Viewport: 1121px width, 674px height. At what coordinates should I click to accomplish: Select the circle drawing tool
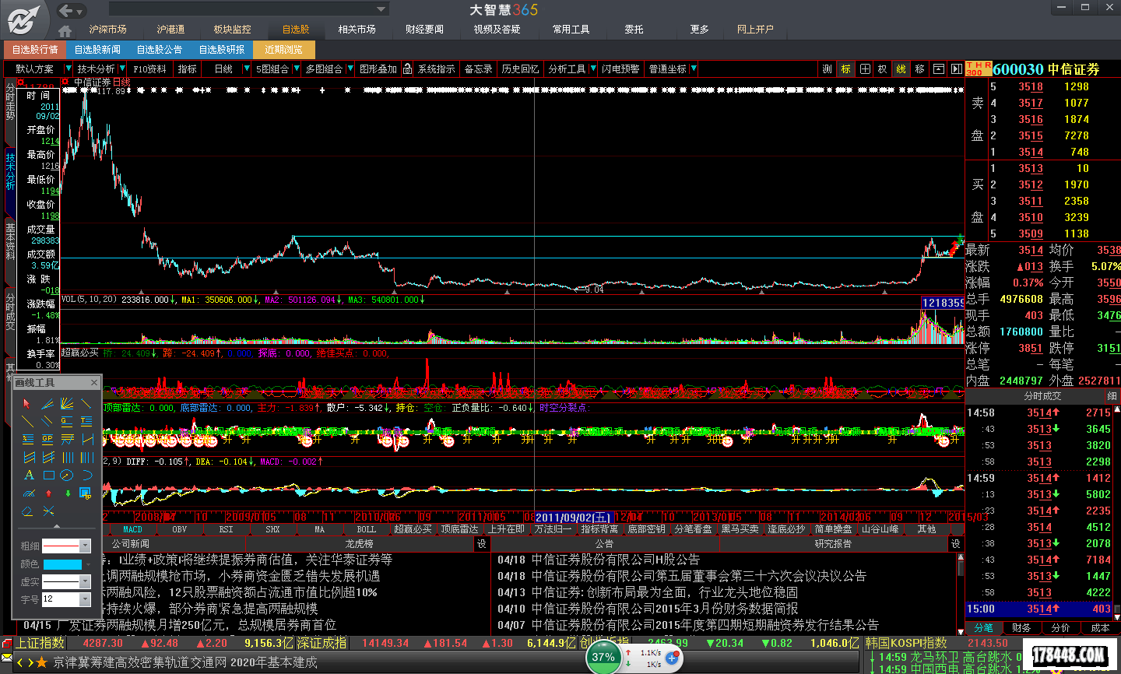point(66,475)
